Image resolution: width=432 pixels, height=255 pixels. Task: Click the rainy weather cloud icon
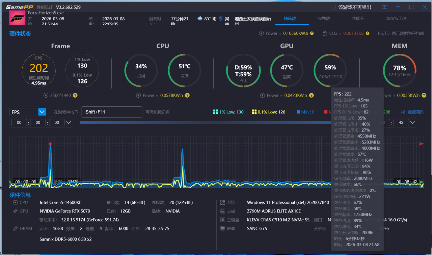tap(200, 19)
